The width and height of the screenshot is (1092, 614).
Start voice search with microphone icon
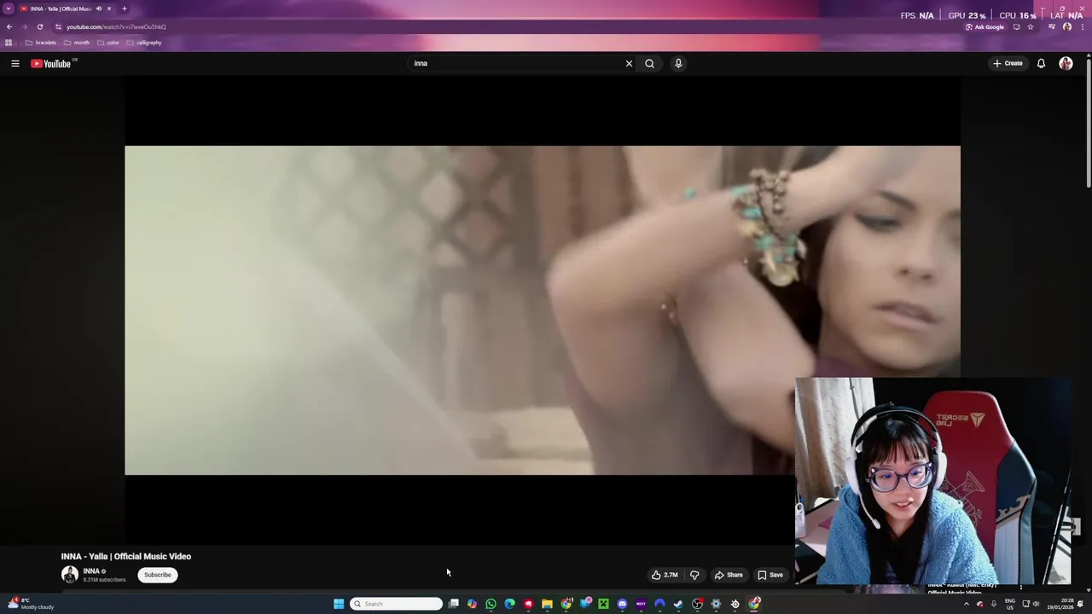[678, 63]
